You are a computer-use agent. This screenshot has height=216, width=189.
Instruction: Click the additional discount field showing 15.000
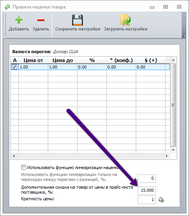(147, 191)
